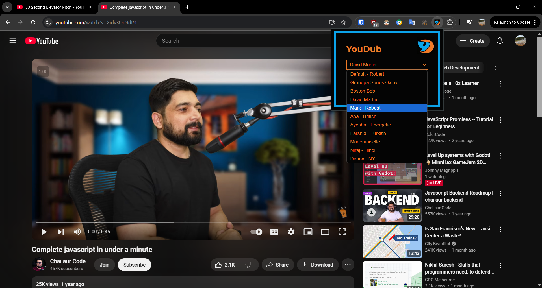The image size is (542, 288).
Task: Open the Google Translate extension icon
Action: (x=412, y=22)
